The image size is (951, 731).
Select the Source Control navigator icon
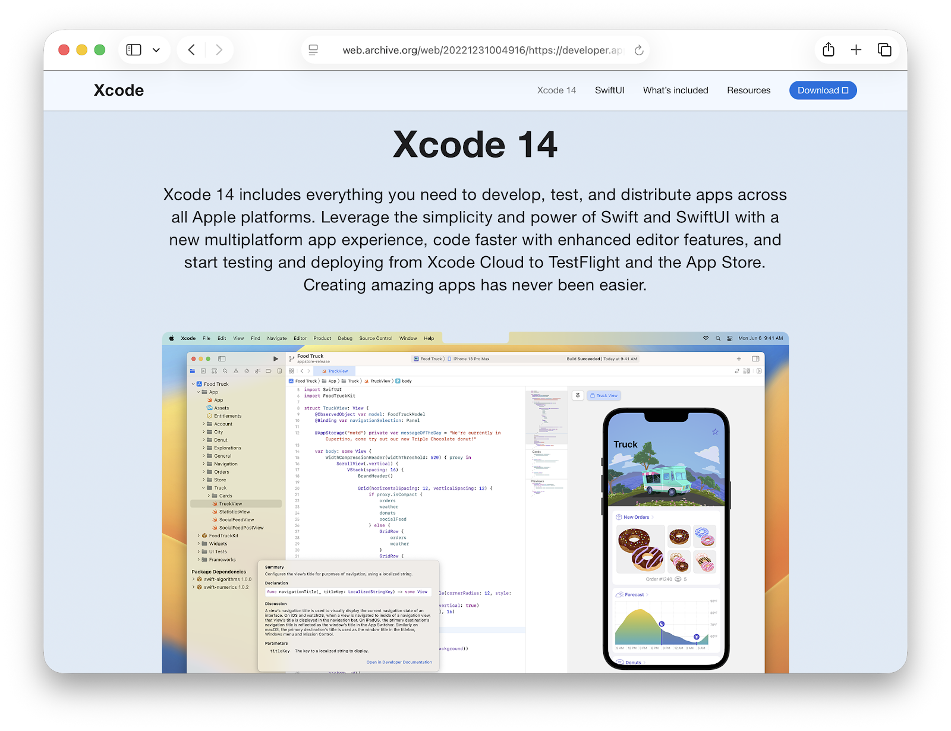[x=203, y=371]
